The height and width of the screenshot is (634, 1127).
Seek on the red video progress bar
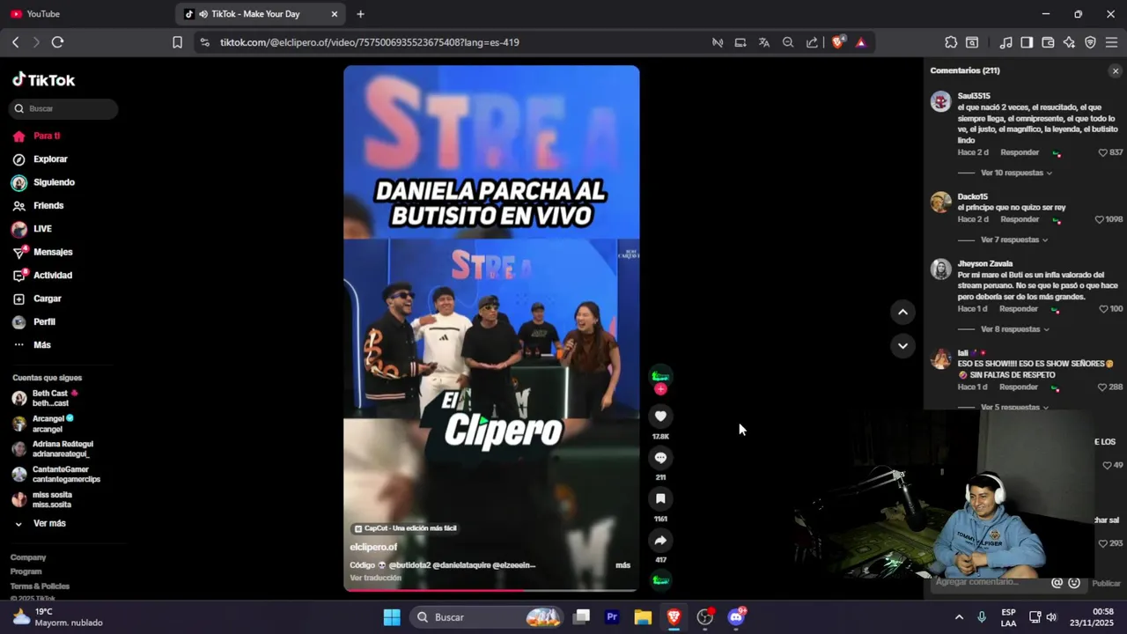point(491,590)
